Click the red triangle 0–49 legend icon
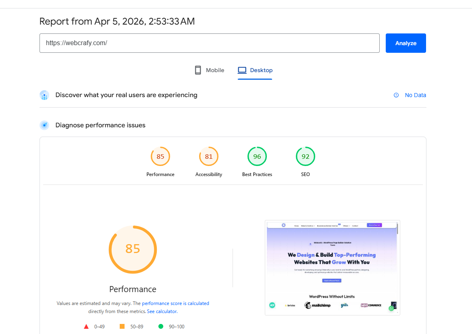This screenshot has height=334, width=472. [86, 326]
